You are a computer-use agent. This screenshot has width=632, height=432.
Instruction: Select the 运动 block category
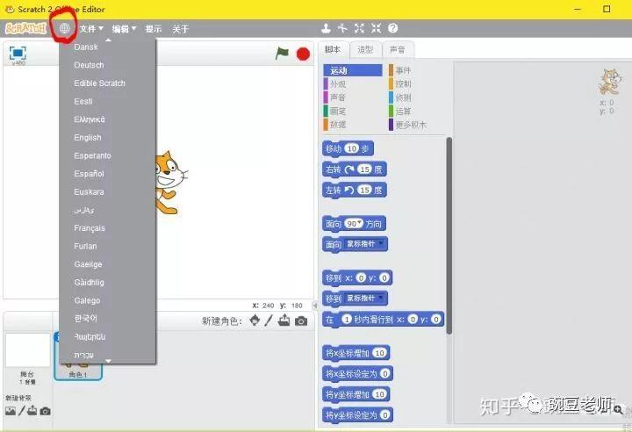coord(353,70)
